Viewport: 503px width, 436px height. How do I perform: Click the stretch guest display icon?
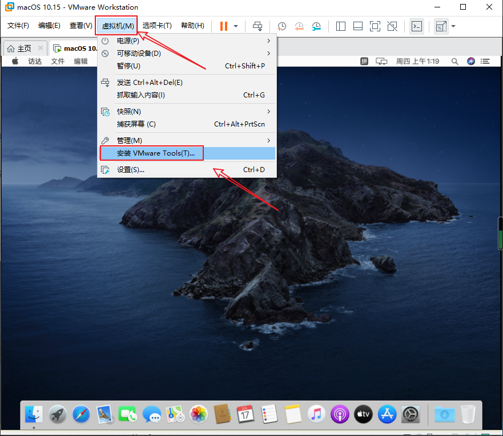(x=441, y=26)
